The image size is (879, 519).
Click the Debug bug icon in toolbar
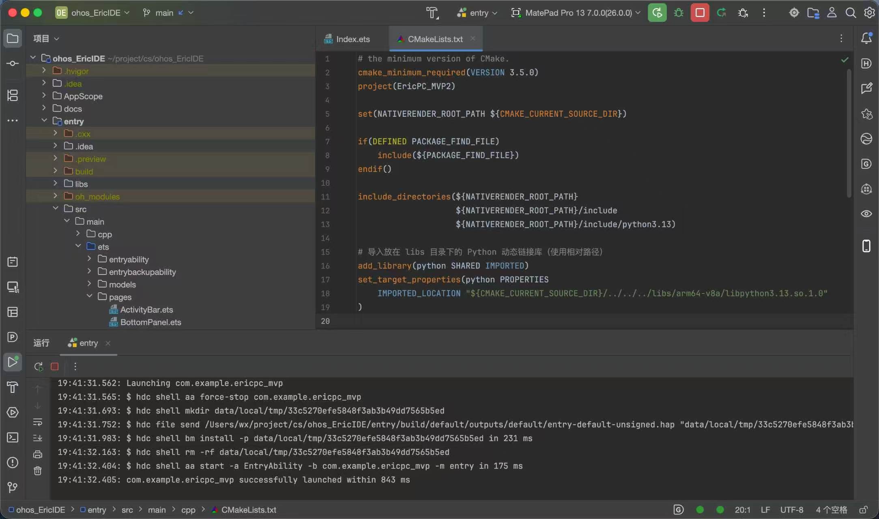click(x=679, y=13)
